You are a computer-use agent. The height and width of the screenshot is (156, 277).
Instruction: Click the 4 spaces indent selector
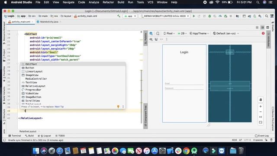258,140
